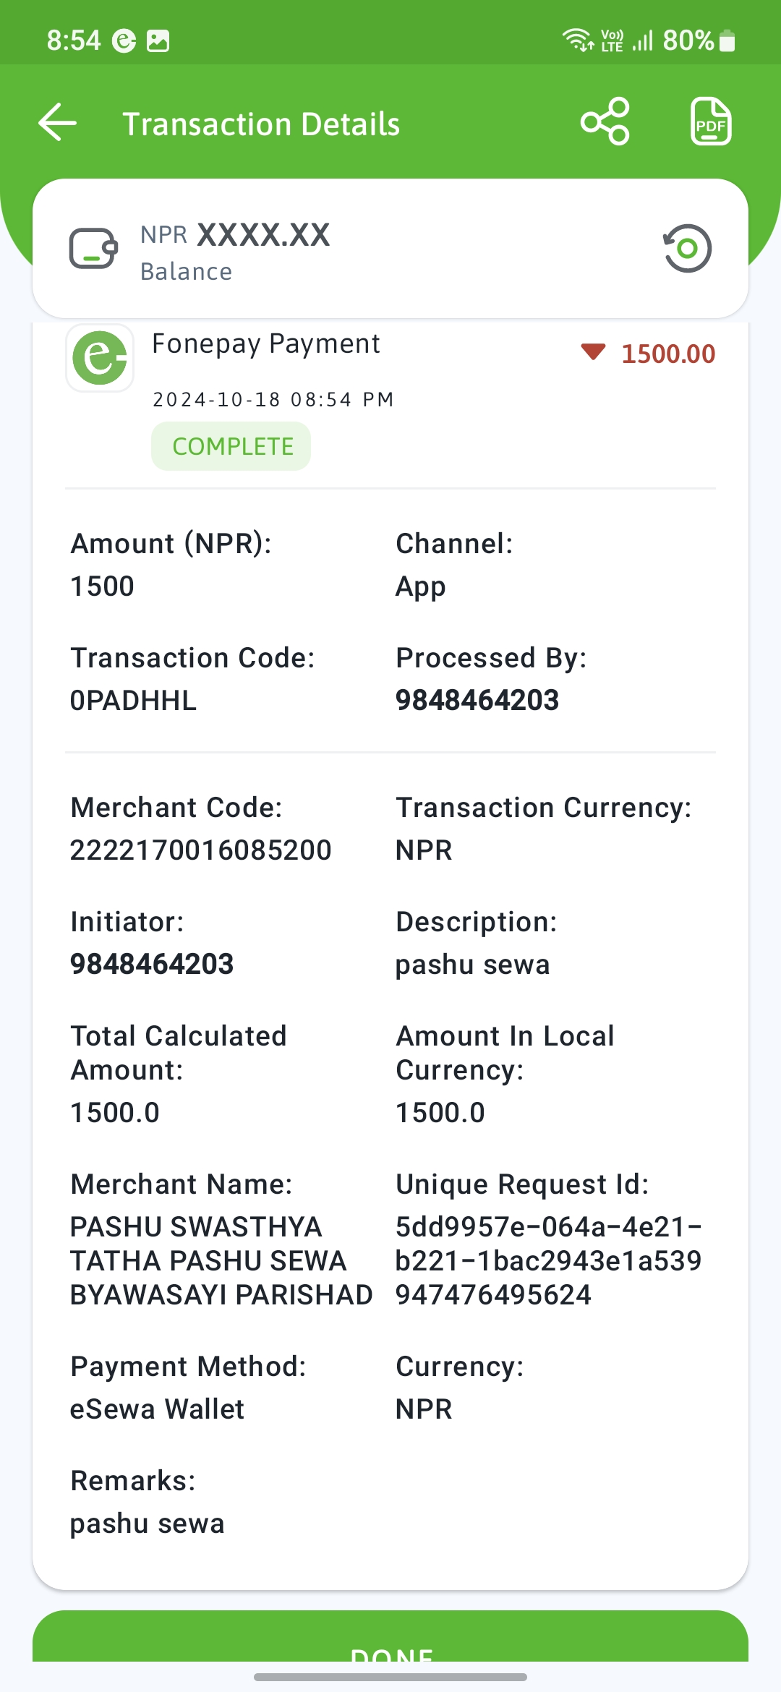Tap the back arrow icon
This screenshot has width=781, height=1692.
[x=58, y=122]
